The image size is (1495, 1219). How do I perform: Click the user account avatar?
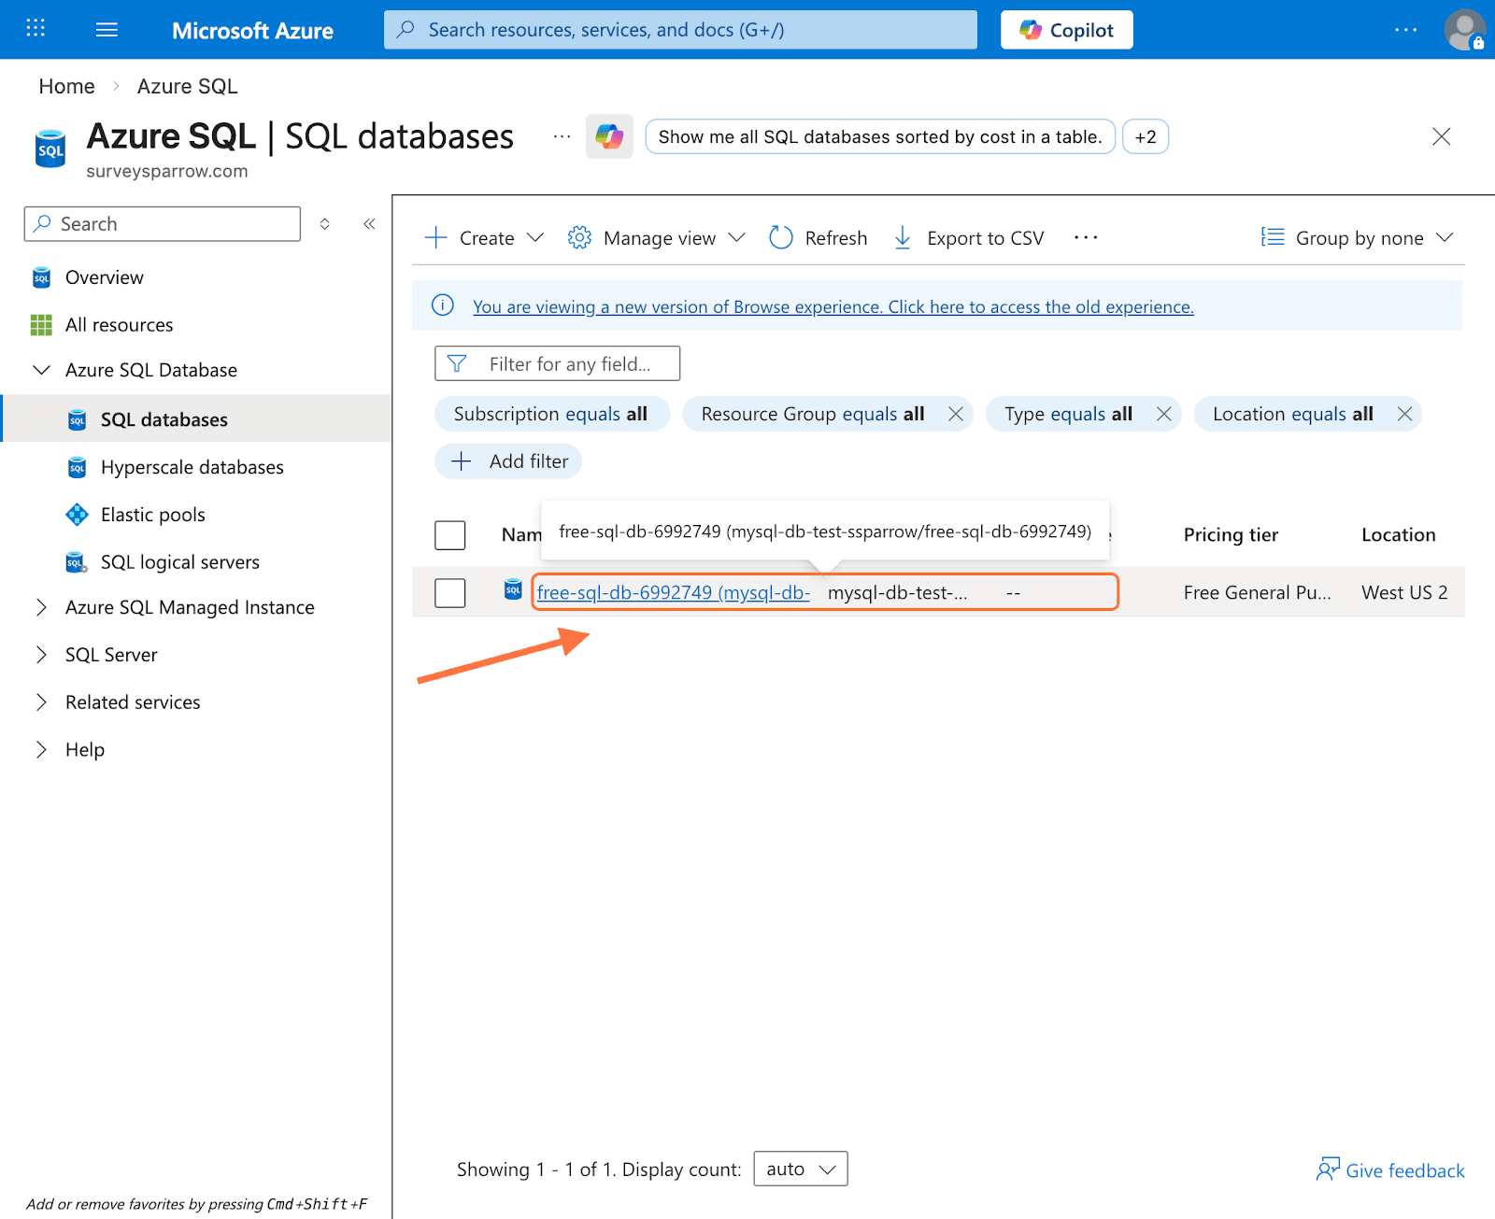[x=1463, y=30]
